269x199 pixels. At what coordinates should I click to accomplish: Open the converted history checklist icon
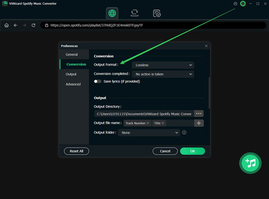click(x=157, y=13)
